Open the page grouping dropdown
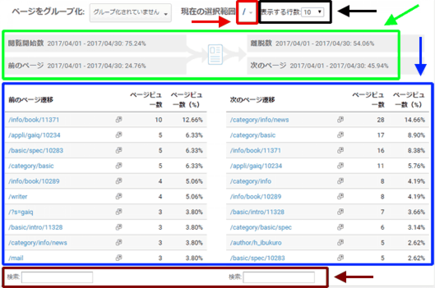The height and width of the screenshot is (288, 435). pyautogui.click(x=130, y=12)
